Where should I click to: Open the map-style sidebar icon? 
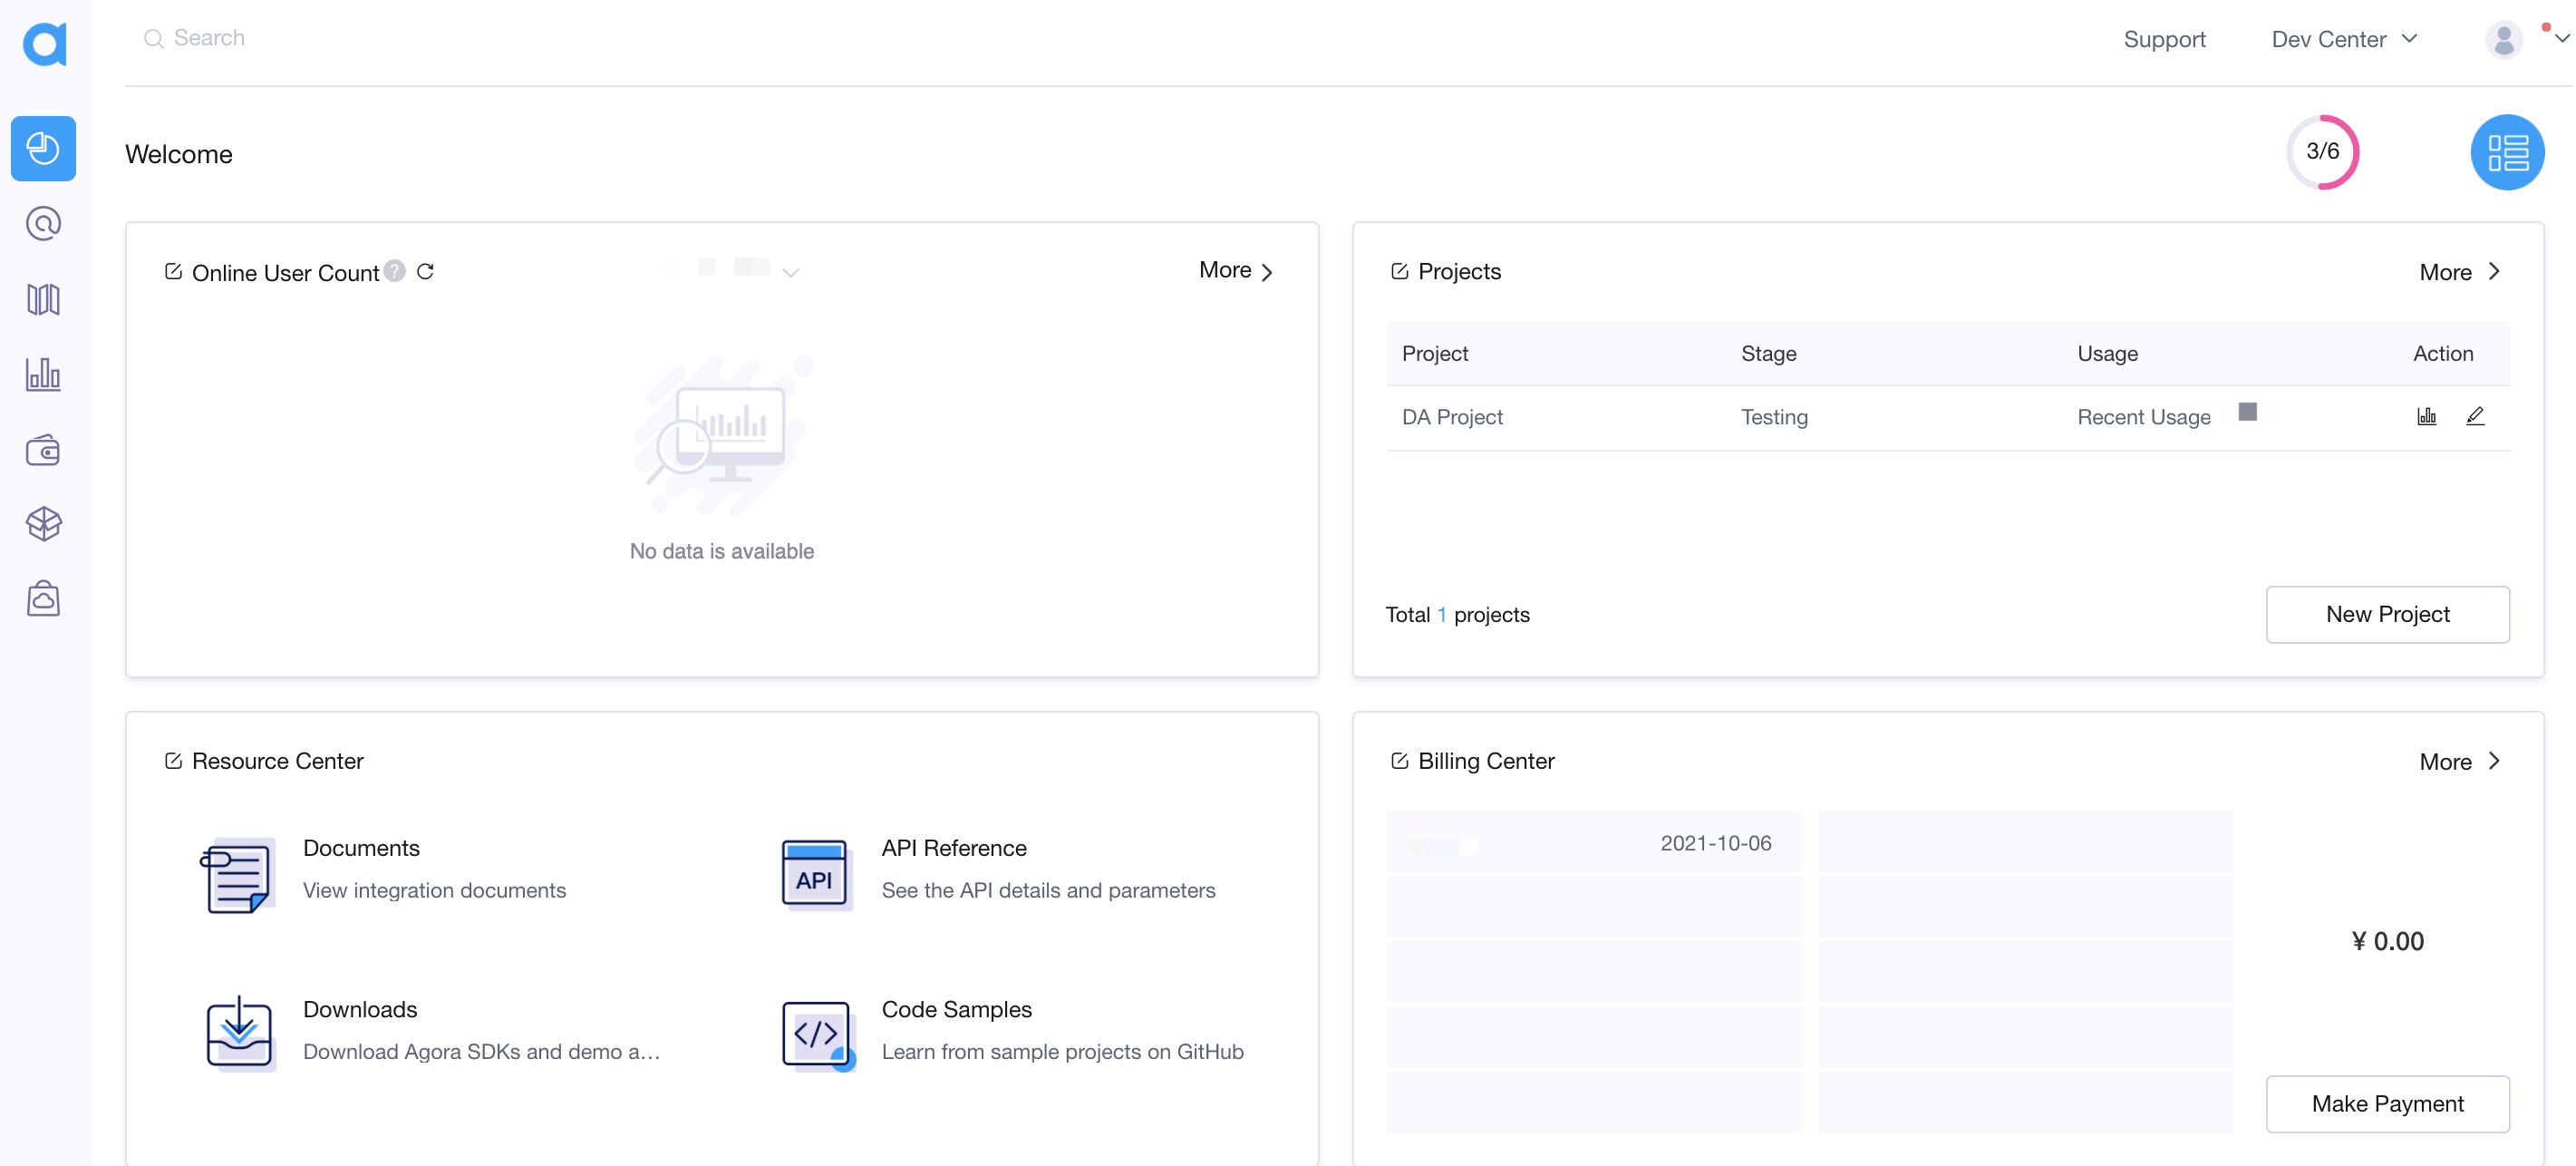tap(43, 299)
